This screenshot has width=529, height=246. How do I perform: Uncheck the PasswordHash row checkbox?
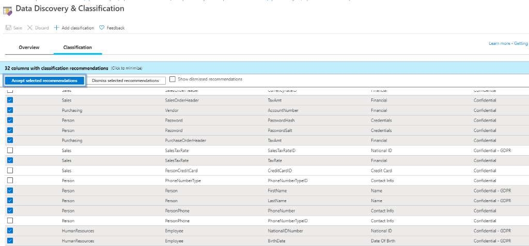click(10, 120)
